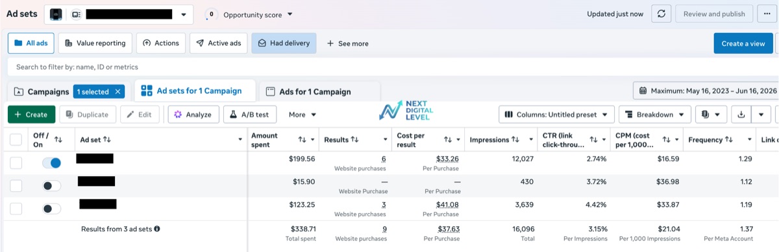Open the CTR column dropdown caret
The height and width of the screenshot is (252, 779).
(x=604, y=139)
